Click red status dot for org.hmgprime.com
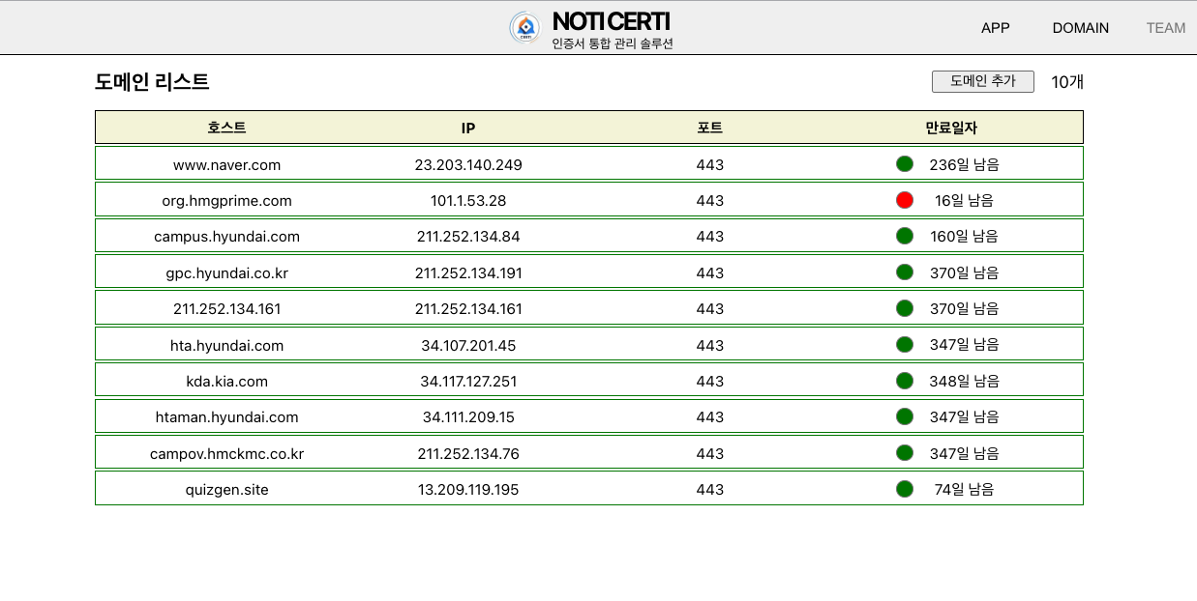The height and width of the screenshot is (601, 1197). [905, 200]
